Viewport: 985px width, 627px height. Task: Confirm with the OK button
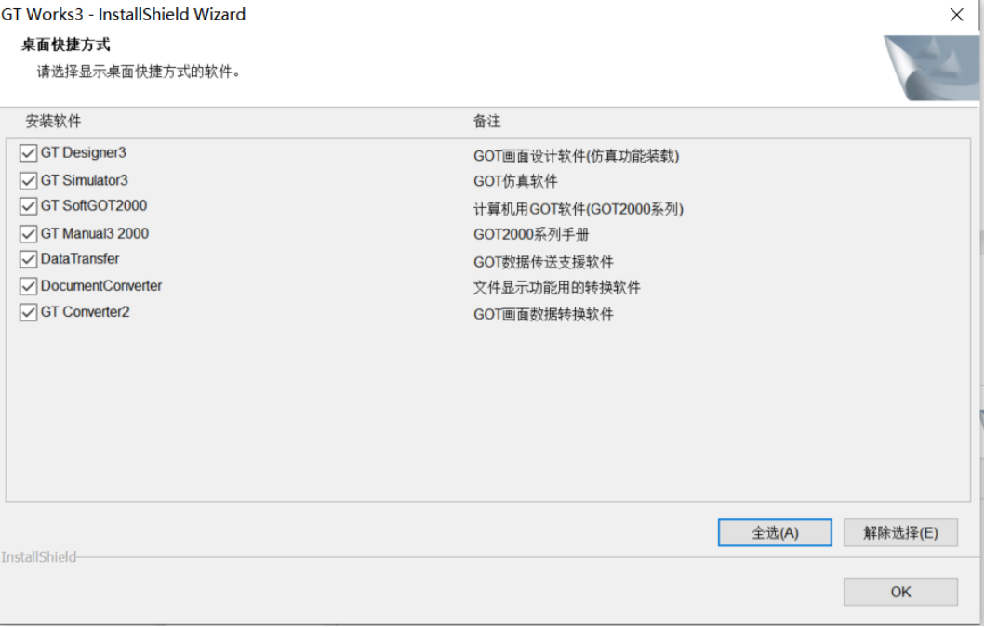(900, 592)
